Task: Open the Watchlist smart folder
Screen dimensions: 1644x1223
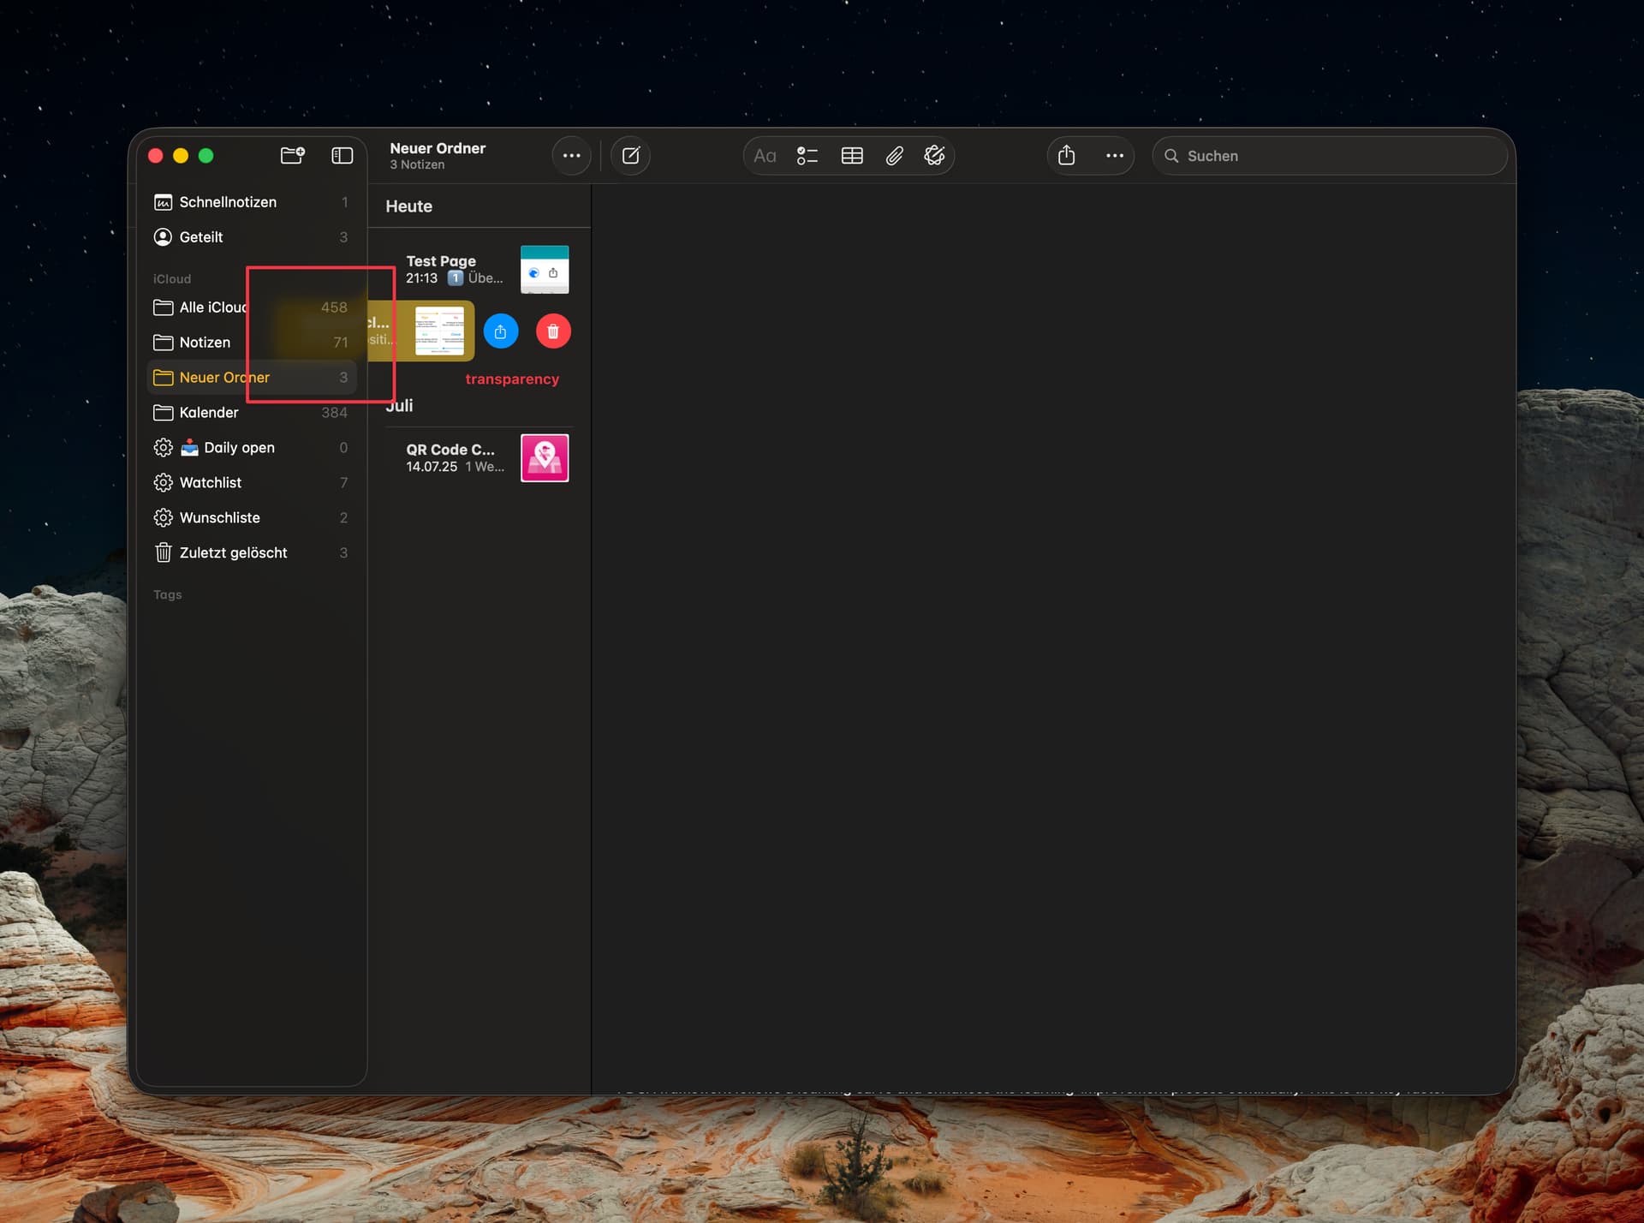Action: coord(211,483)
